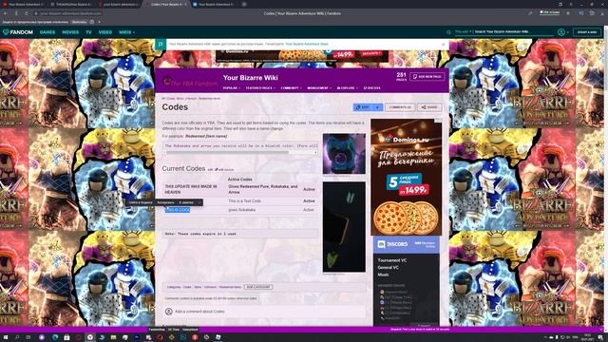Open the Rokakaka item thumbnail image
608x342 pixels.
click(x=344, y=154)
